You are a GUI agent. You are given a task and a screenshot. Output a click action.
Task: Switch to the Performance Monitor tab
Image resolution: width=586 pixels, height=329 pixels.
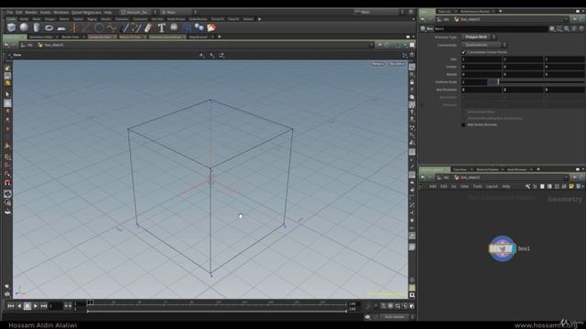point(475,12)
